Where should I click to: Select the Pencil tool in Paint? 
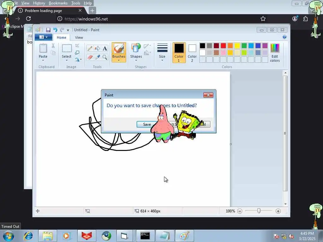click(90, 48)
